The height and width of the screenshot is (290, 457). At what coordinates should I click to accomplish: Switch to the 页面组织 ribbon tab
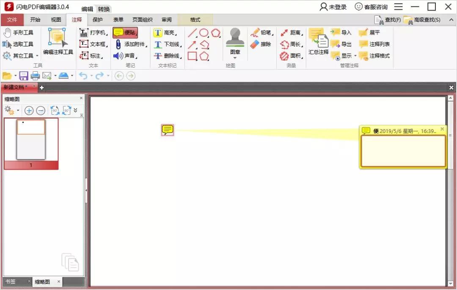click(x=142, y=19)
